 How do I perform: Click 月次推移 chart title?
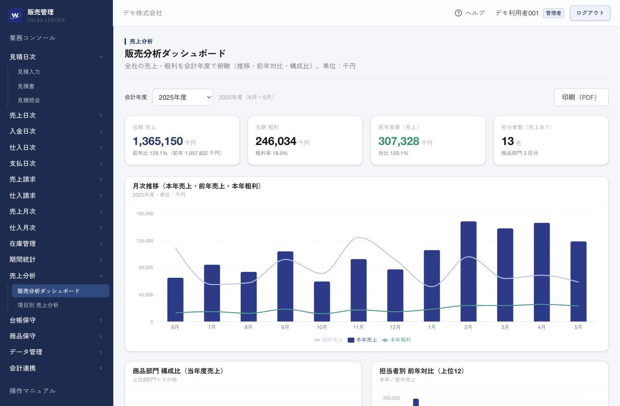tap(198, 186)
